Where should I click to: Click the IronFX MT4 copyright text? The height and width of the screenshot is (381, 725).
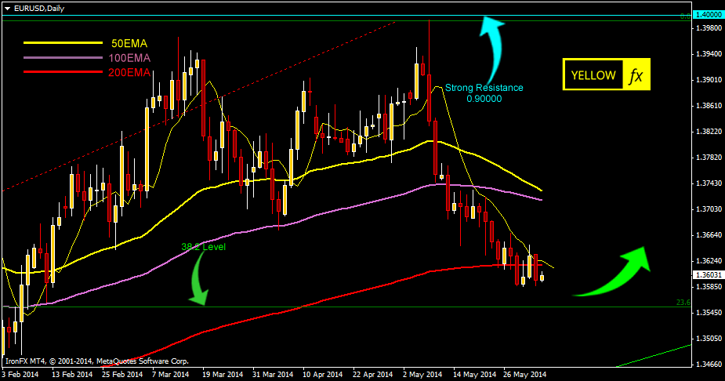point(96,361)
